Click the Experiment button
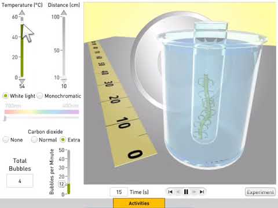This screenshot has width=278, height=208. [x=260, y=192]
